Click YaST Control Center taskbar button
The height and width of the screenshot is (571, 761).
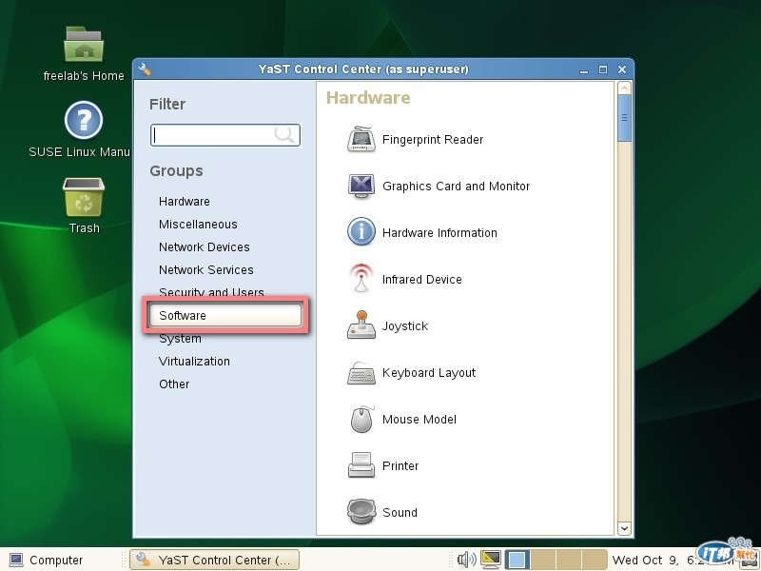pos(215,560)
